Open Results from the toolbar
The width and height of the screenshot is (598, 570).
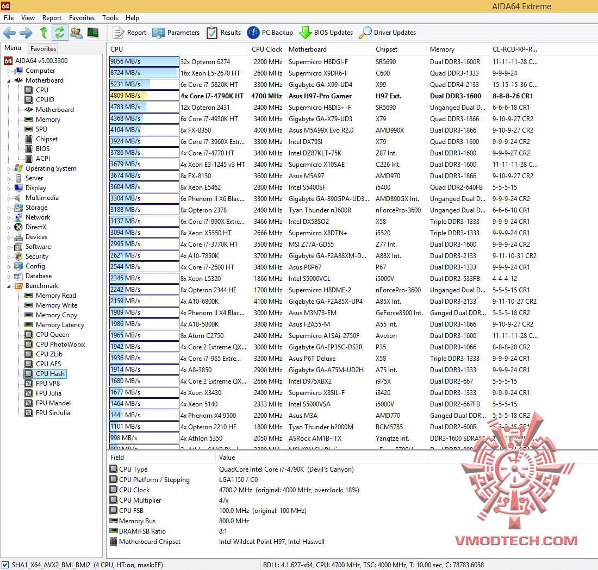coord(223,33)
